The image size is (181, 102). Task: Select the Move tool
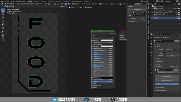pyautogui.click(x=3, y=18)
